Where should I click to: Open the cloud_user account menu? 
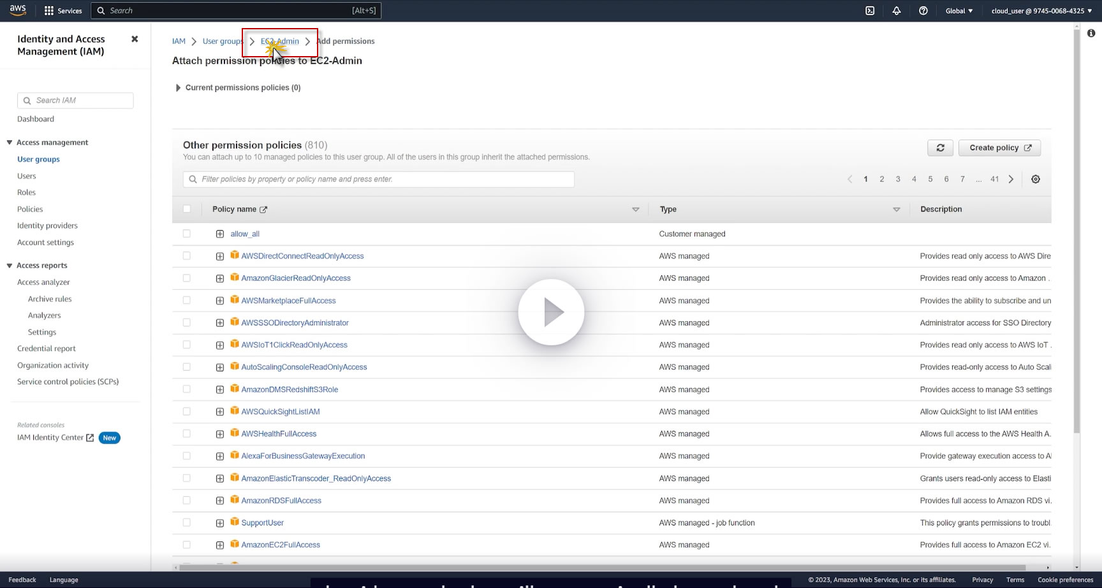point(1041,11)
